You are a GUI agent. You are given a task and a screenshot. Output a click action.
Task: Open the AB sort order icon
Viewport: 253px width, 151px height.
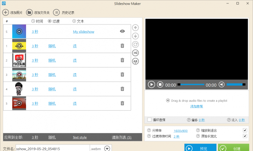click(x=135, y=61)
